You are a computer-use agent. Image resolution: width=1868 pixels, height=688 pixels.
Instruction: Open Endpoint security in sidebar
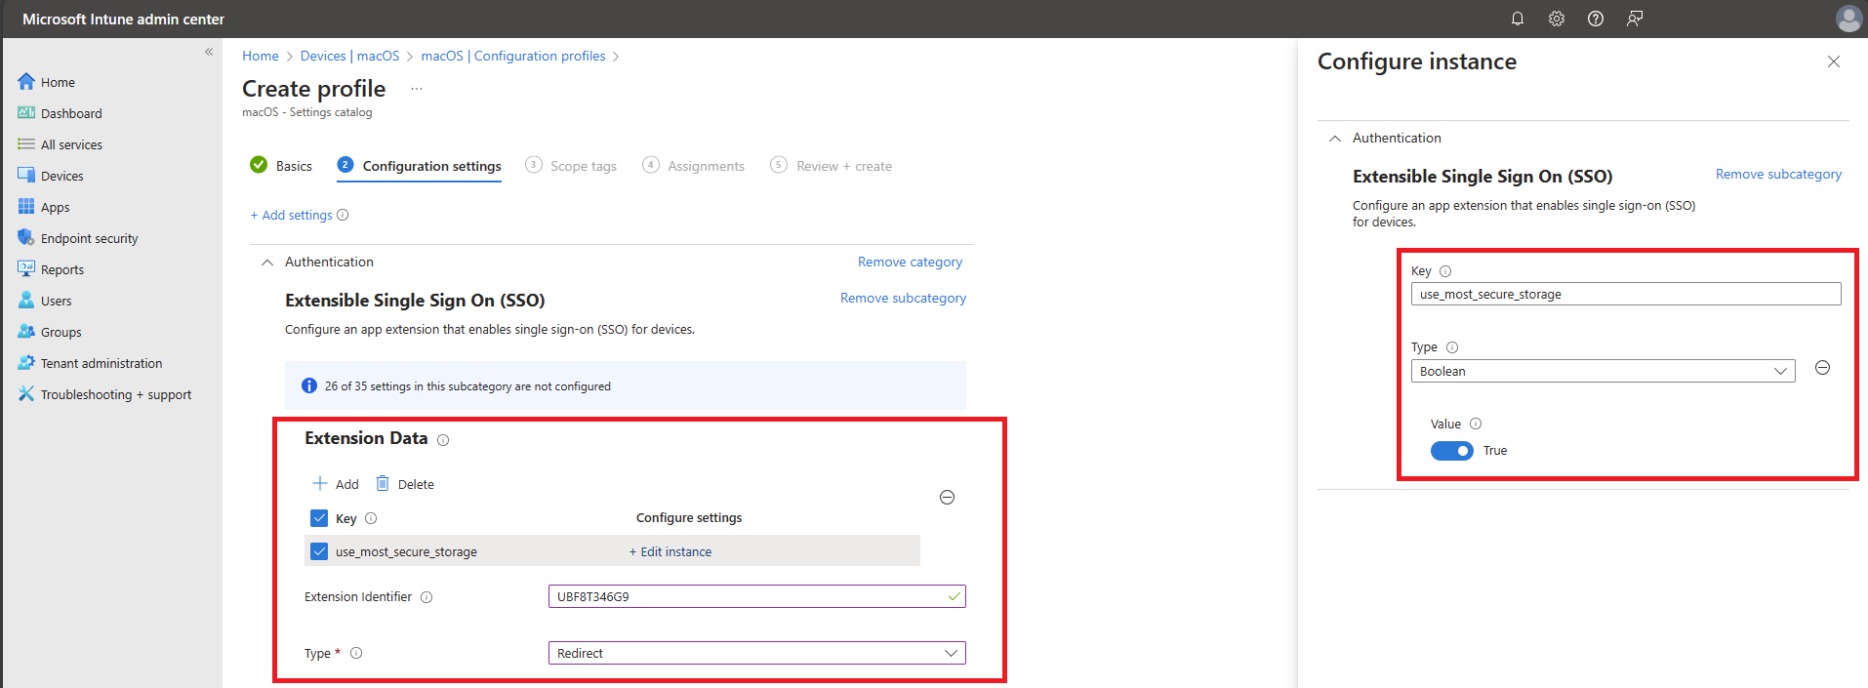click(89, 238)
